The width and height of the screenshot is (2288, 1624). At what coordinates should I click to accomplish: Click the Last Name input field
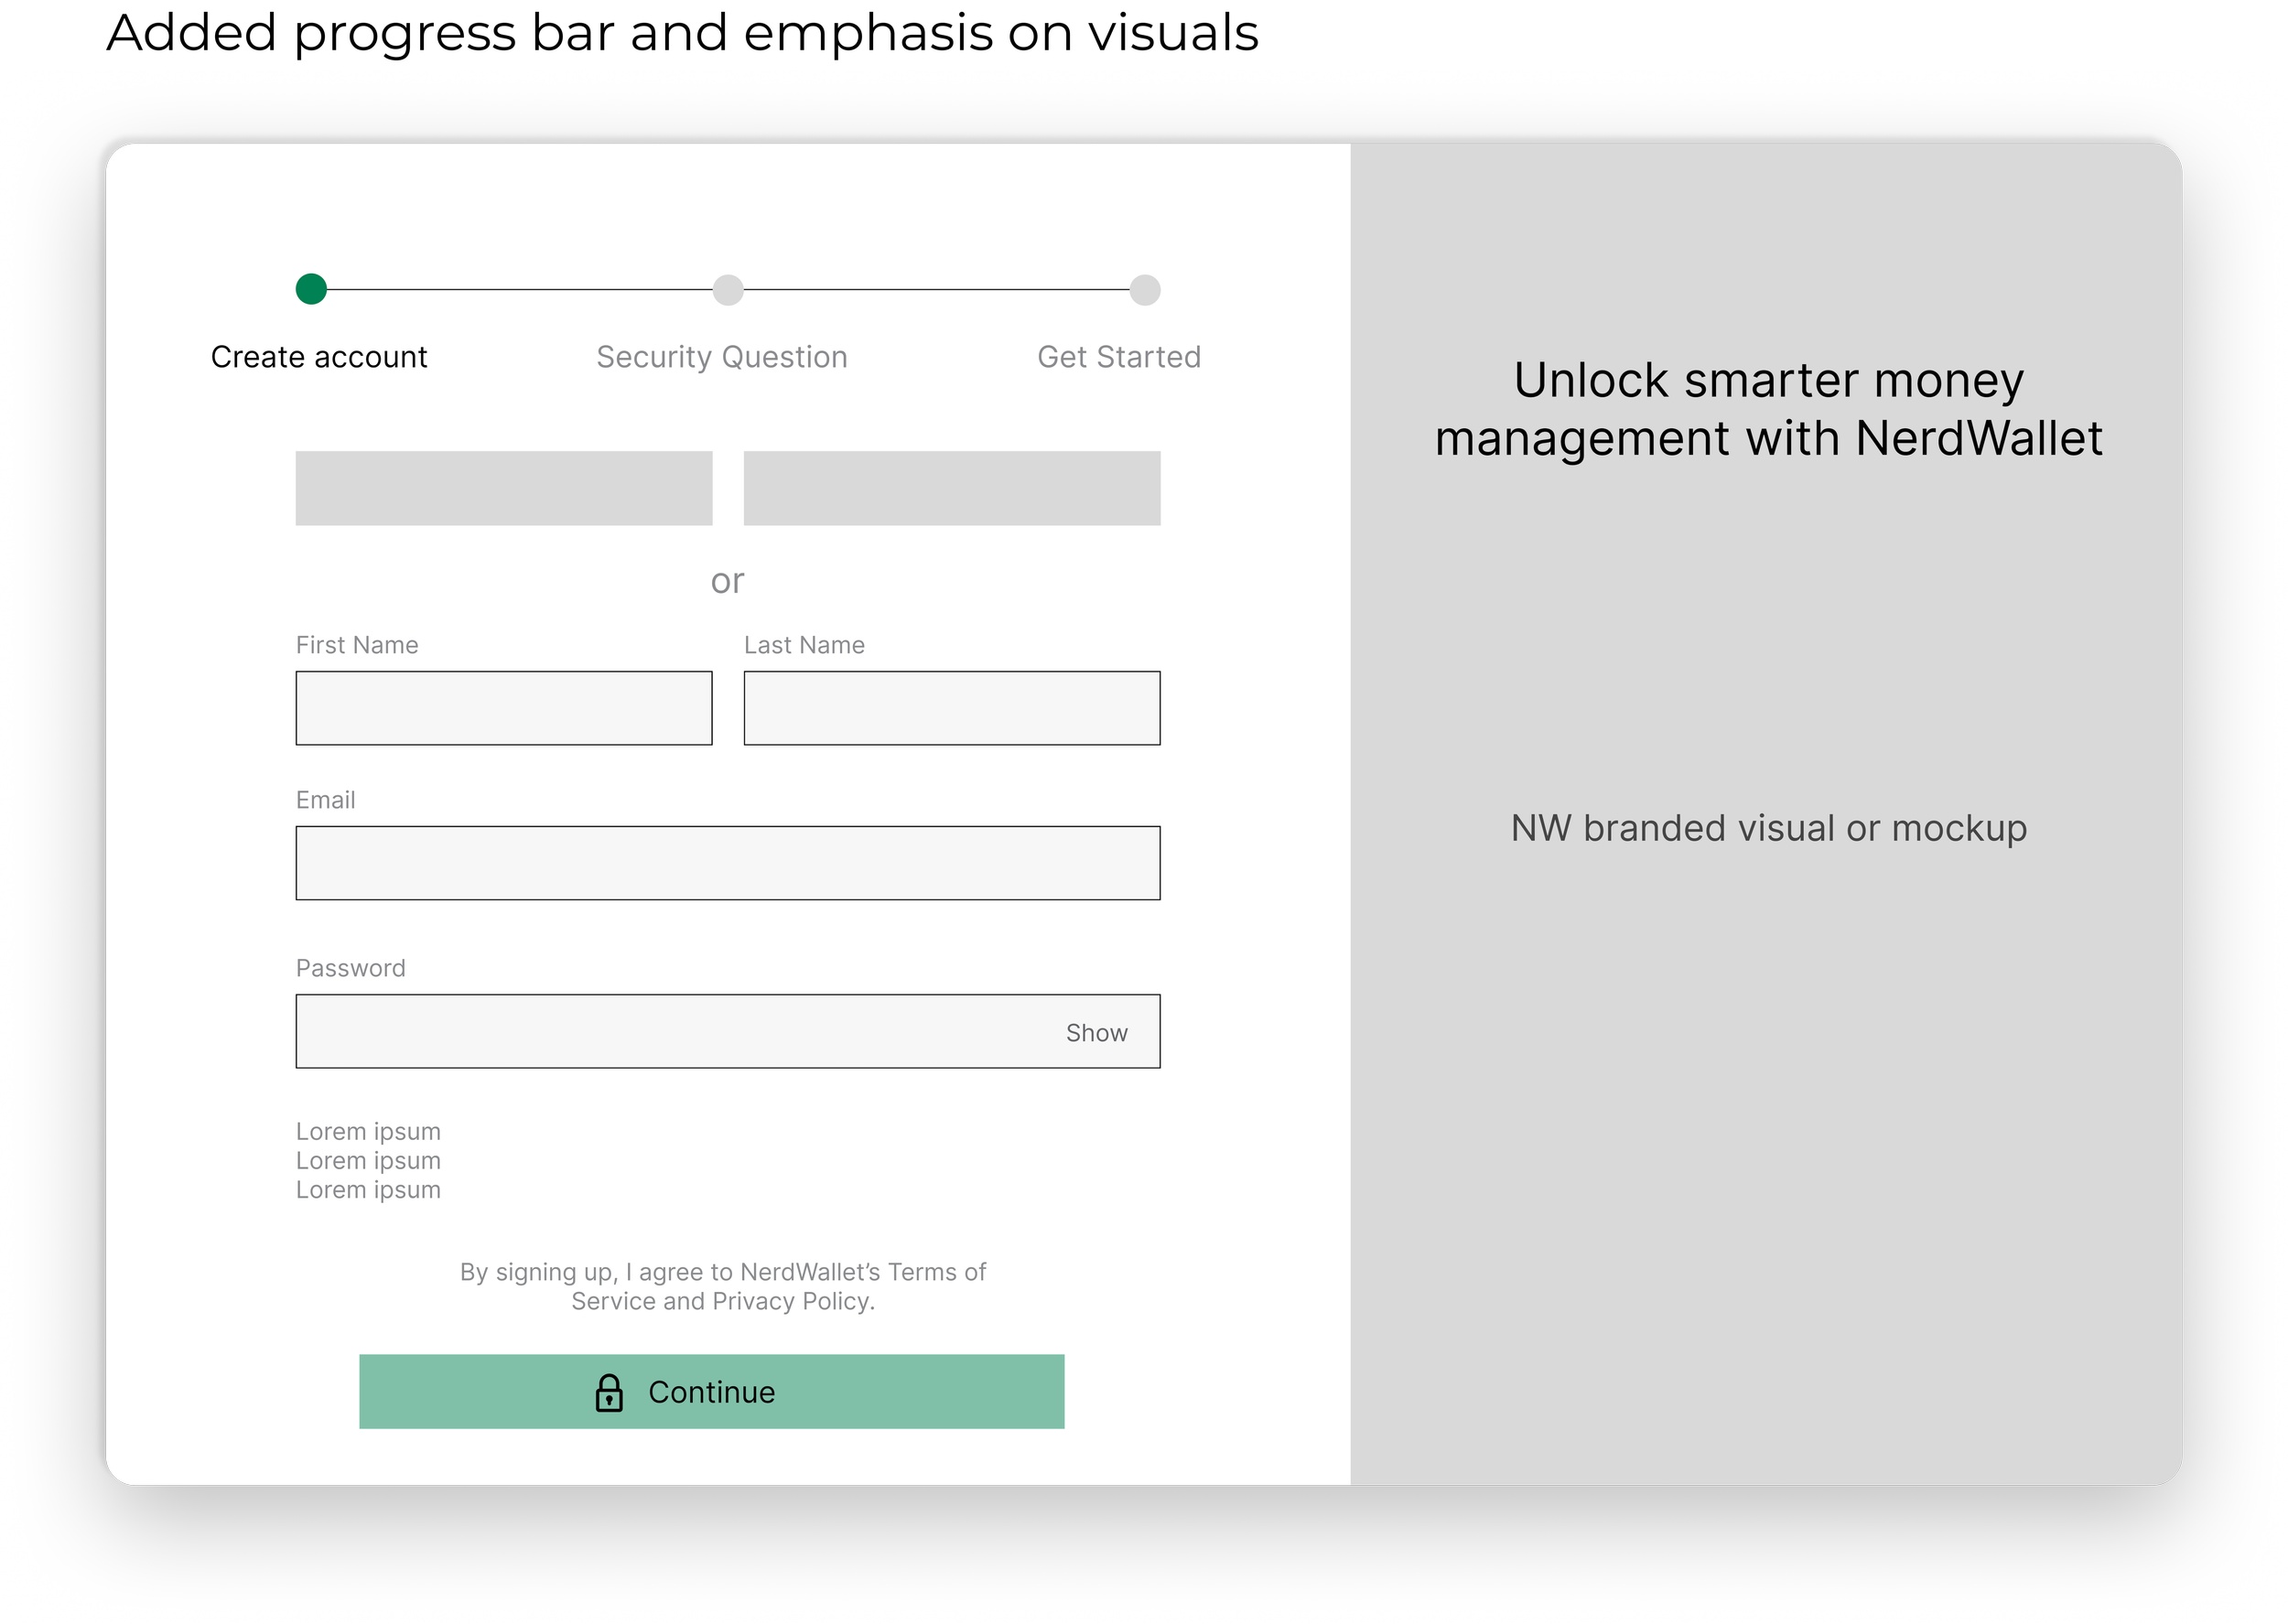tap(952, 708)
